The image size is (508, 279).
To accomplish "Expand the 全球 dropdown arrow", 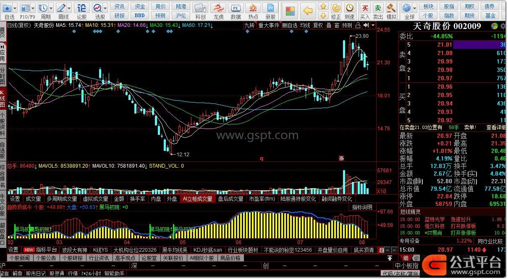I will (x=414, y=8).
